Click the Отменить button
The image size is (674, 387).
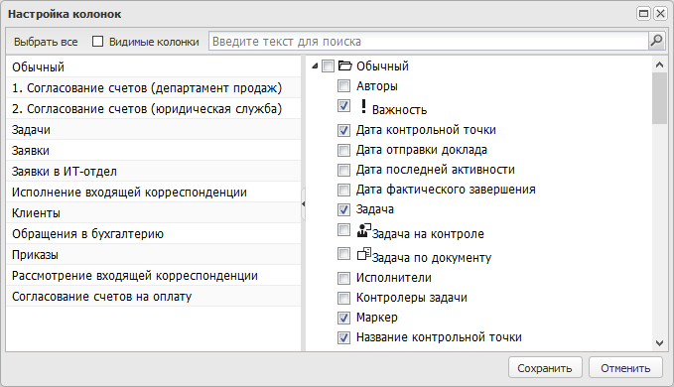click(x=625, y=368)
